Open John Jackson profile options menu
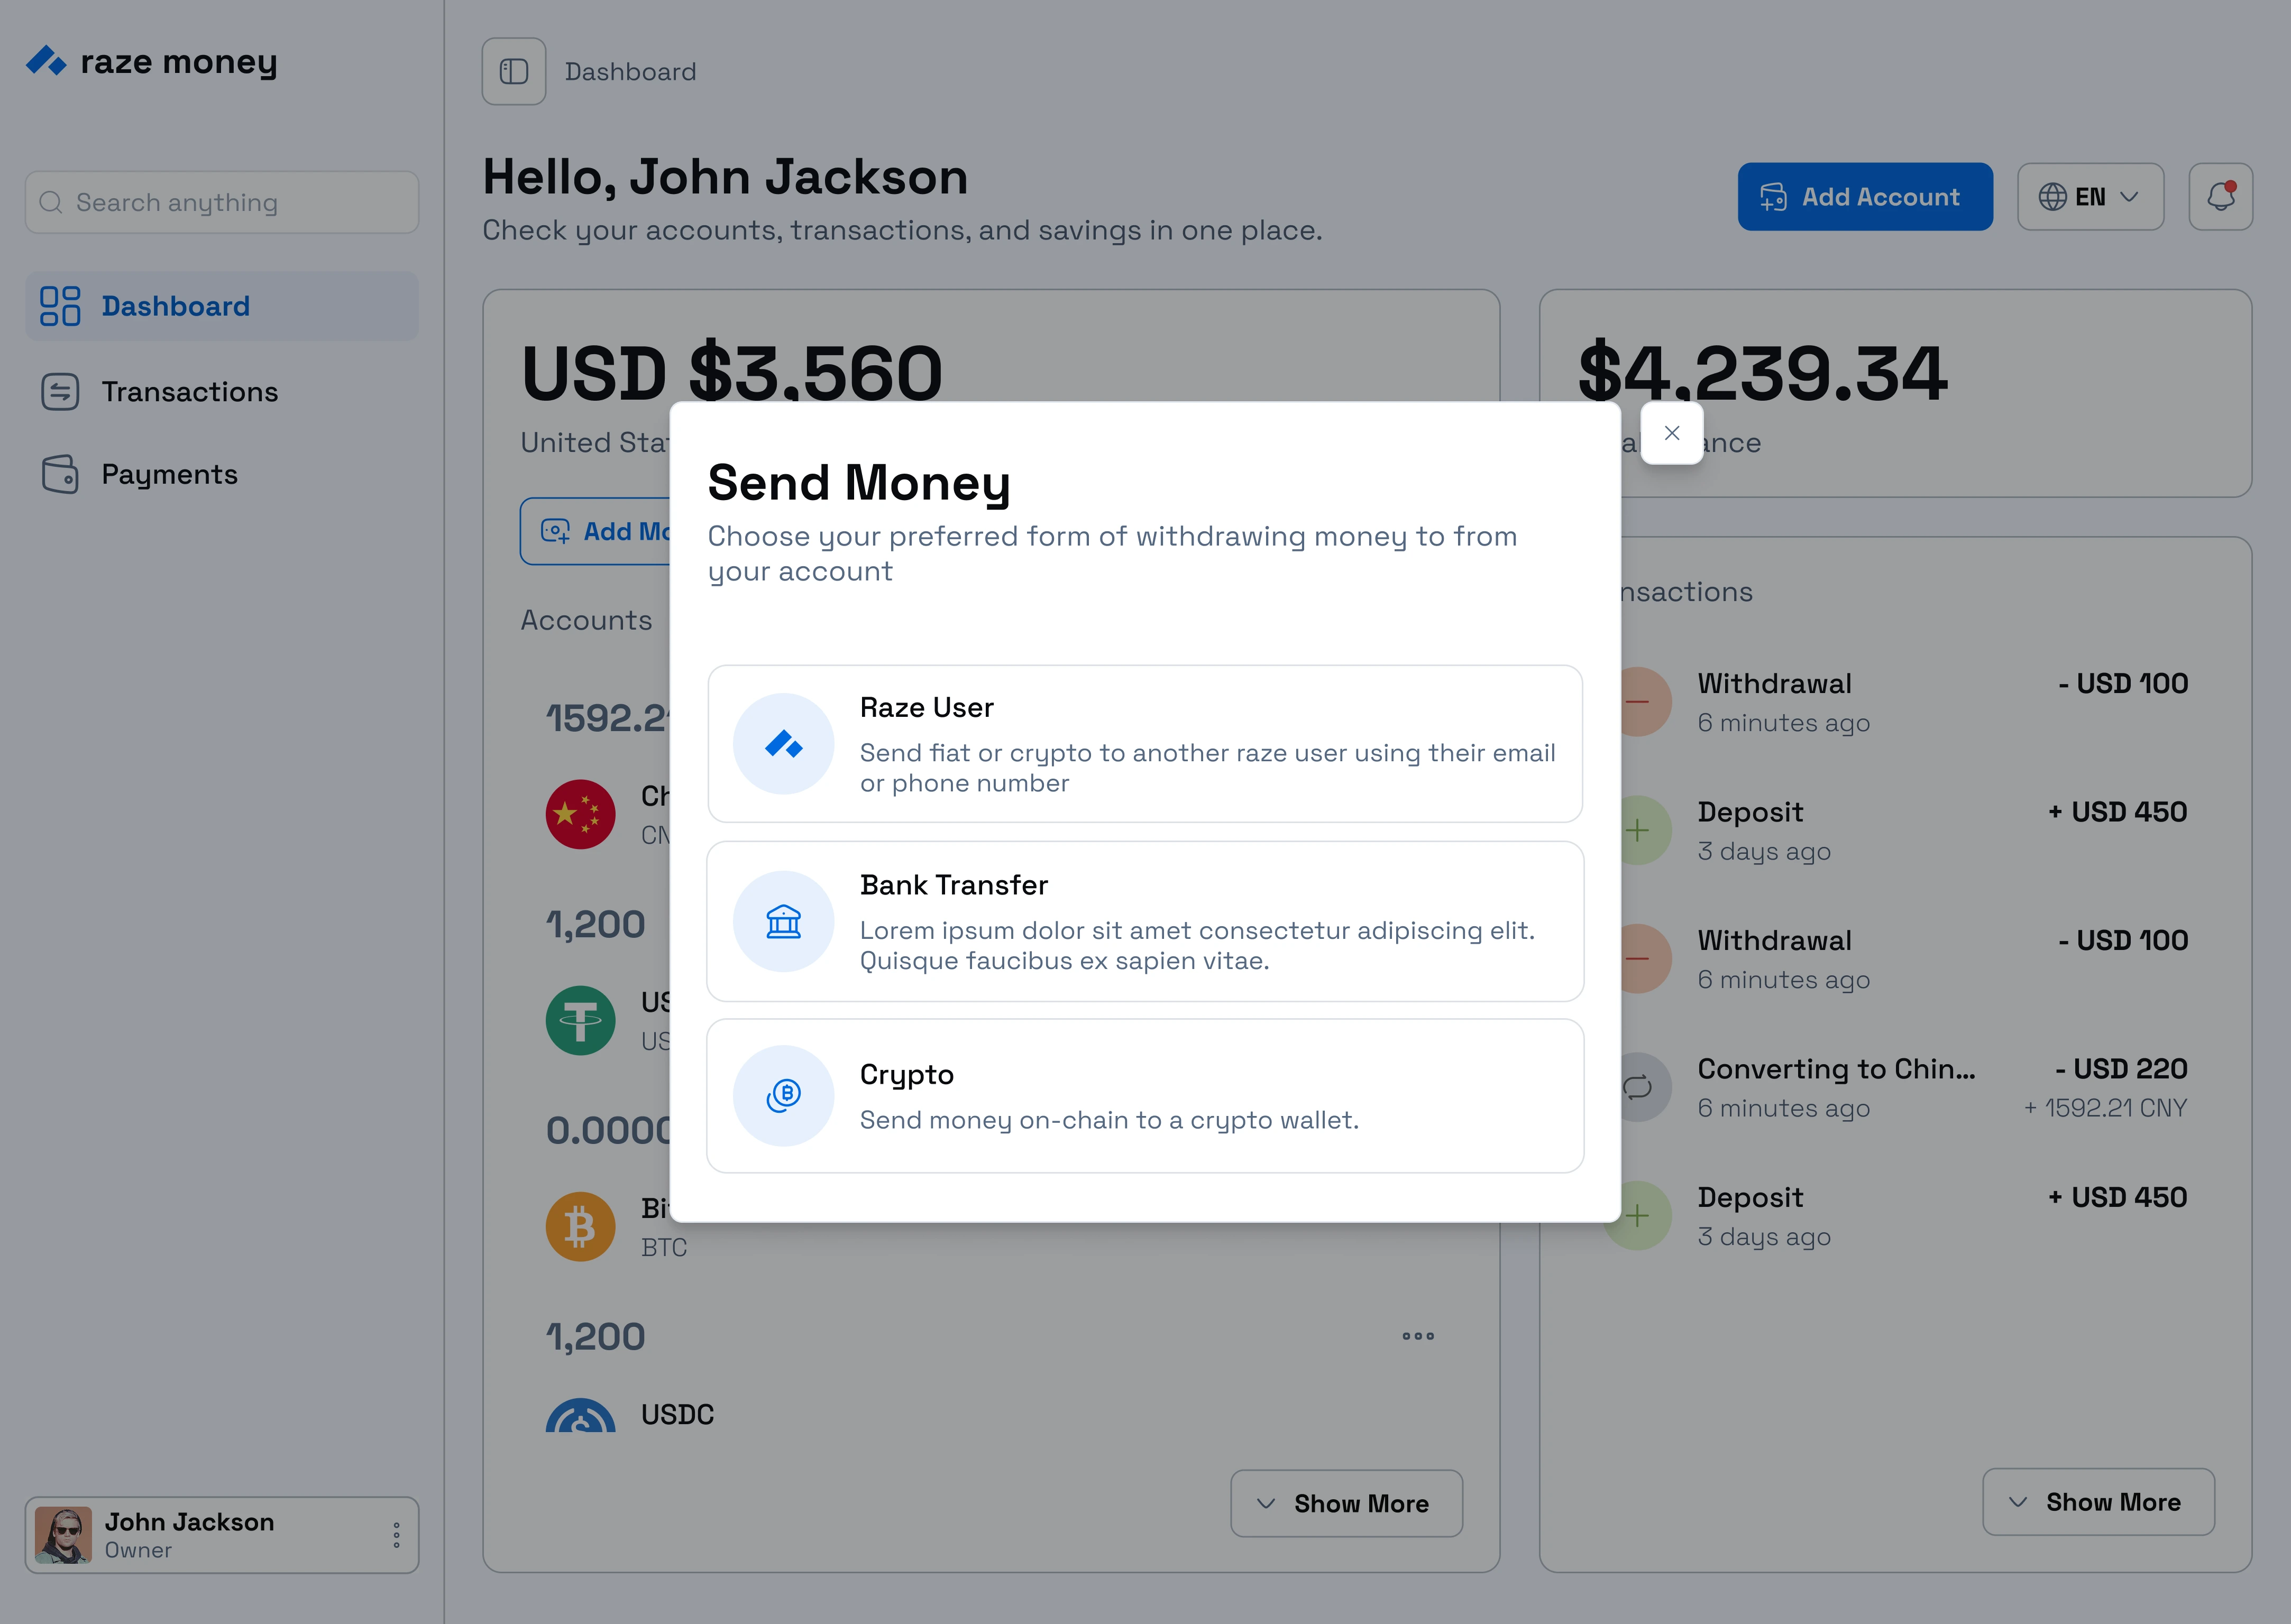Image resolution: width=2291 pixels, height=1624 pixels. coord(396,1535)
